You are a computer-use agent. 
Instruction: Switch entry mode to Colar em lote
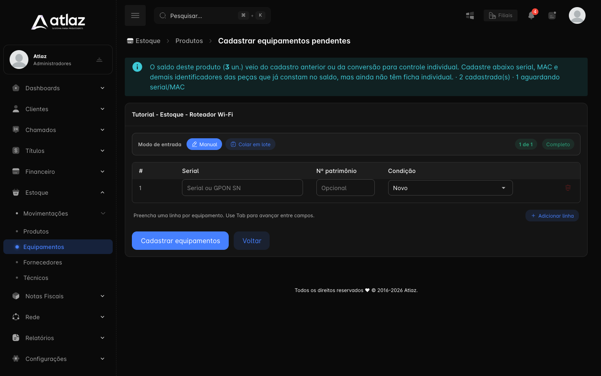pos(250,144)
